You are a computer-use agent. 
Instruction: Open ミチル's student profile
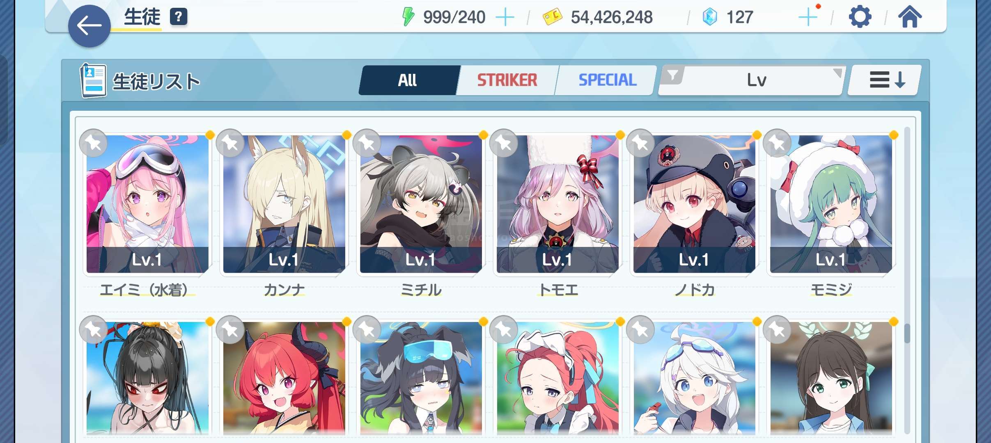click(x=421, y=204)
